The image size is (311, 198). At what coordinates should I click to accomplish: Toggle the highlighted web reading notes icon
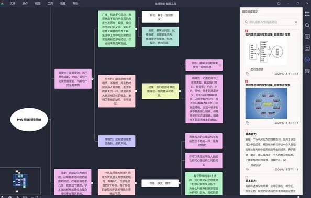click(x=307, y=60)
